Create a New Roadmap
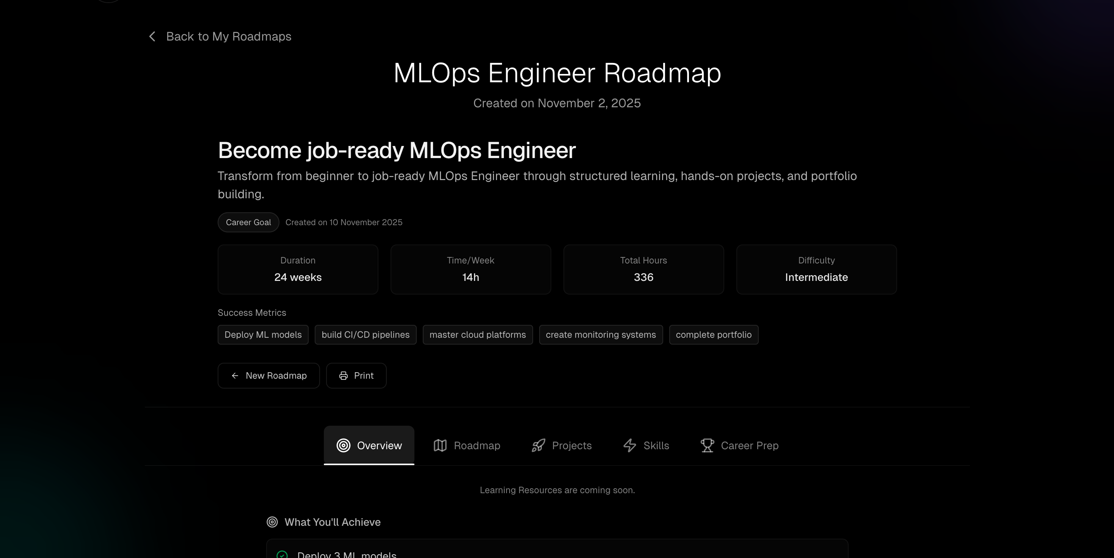Screen dimensions: 1114x558 click(268, 376)
